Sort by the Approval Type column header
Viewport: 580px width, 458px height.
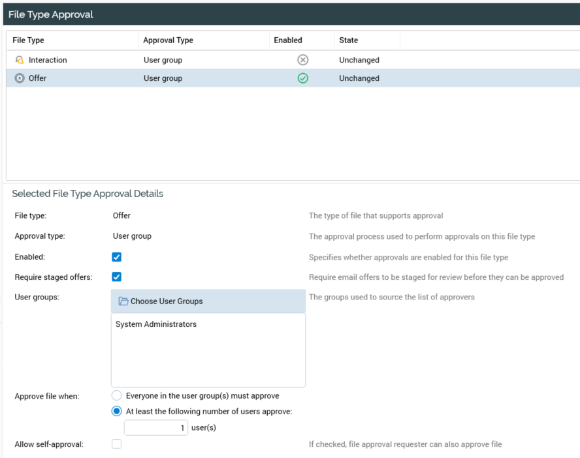coord(169,40)
